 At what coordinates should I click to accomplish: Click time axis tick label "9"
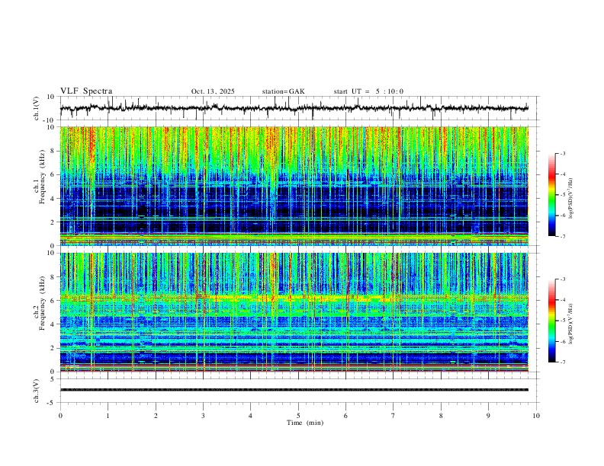point(488,416)
